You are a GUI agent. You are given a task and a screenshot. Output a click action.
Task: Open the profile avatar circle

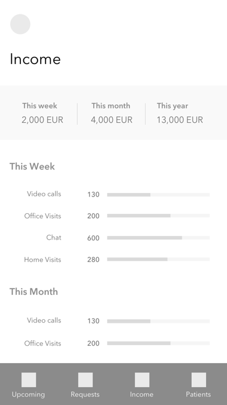pos(20,24)
